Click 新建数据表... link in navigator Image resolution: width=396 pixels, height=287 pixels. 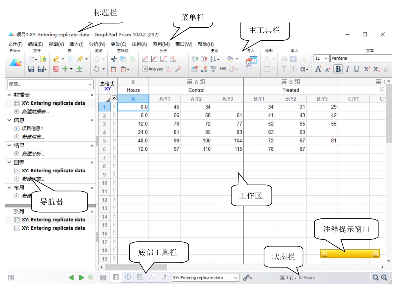coord(35,112)
